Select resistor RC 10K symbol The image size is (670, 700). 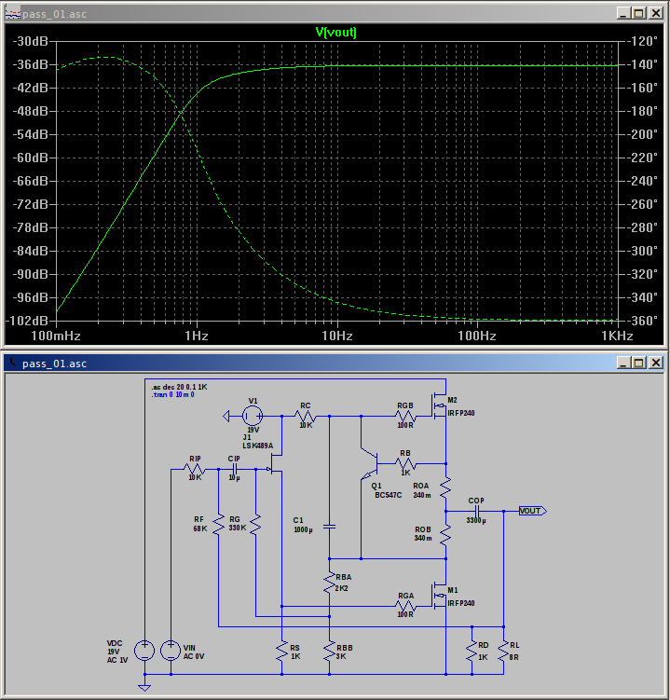[x=306, y=416]
